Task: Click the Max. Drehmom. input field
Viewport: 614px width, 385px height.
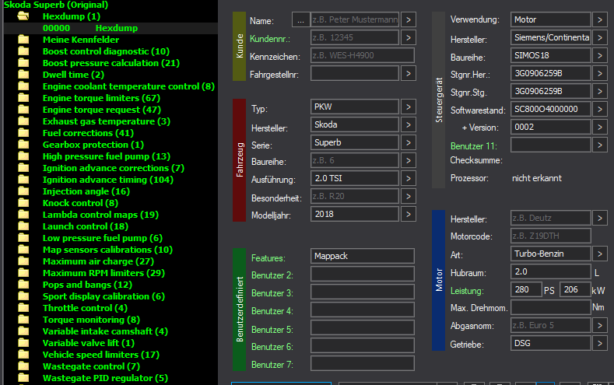Action: pyautogui.click(x=550, y=307)
